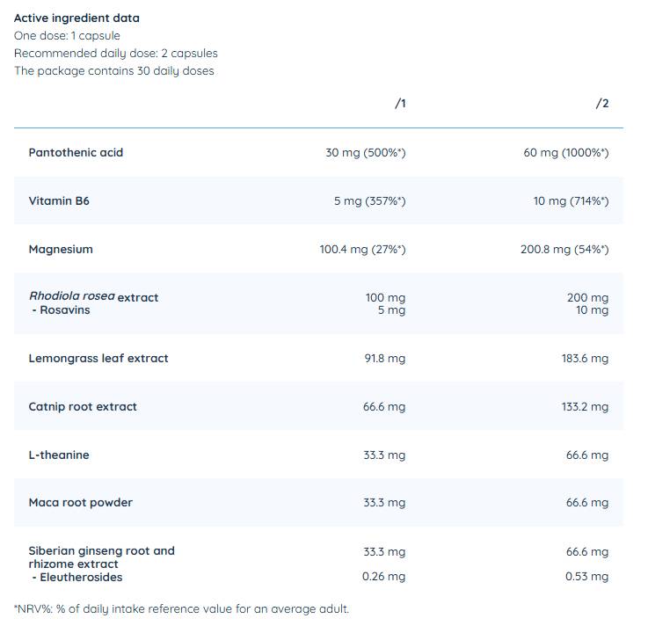Click the Rhodiola rosea extract label
Image resolution: width=648 pixels, height=626 pixels.
click(x=94, y=297)
